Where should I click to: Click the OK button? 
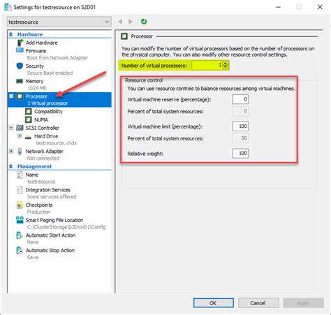pos(214,303)
